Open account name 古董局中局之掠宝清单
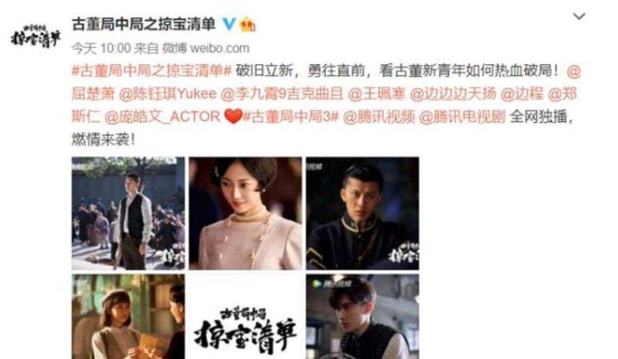Screen dimensions: 618x359 click(144, 24)
